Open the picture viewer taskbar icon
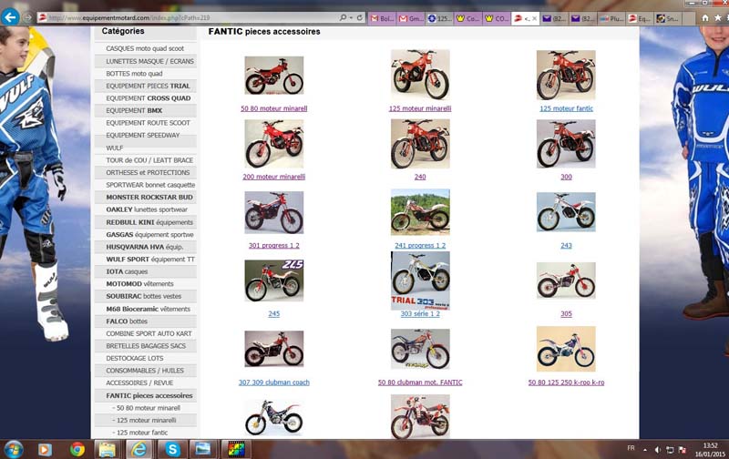 coord(203,449)
